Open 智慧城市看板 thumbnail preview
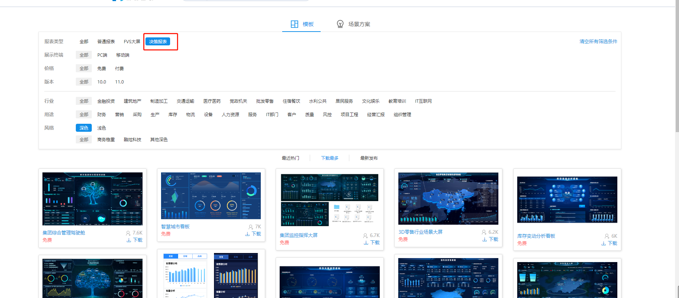This screenshot has height=298, width=679. [211, 196]
